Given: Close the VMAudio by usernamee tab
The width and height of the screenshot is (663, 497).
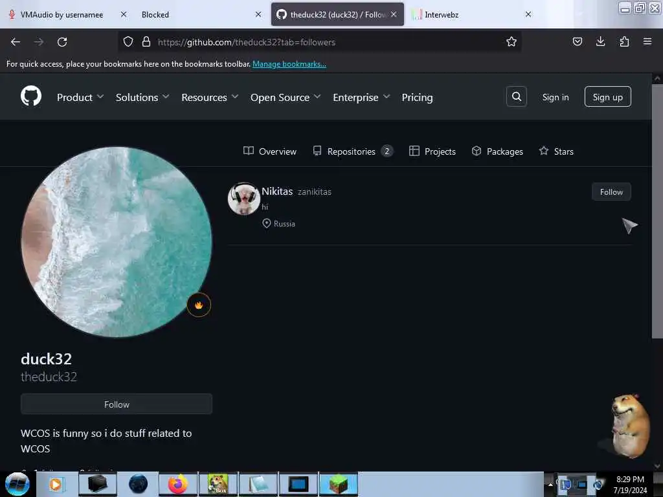Looking at the screenshot, I should click(x=124, y=14).
